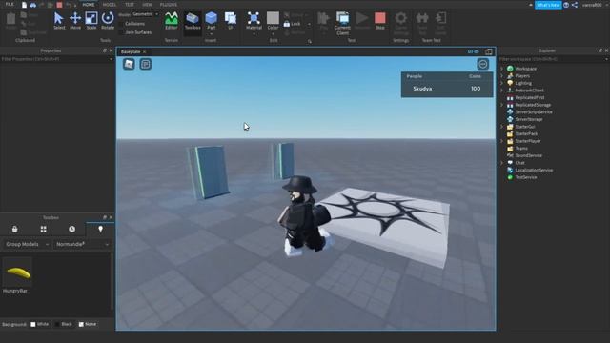Open the Material picker icon

[x=254, y=18]
